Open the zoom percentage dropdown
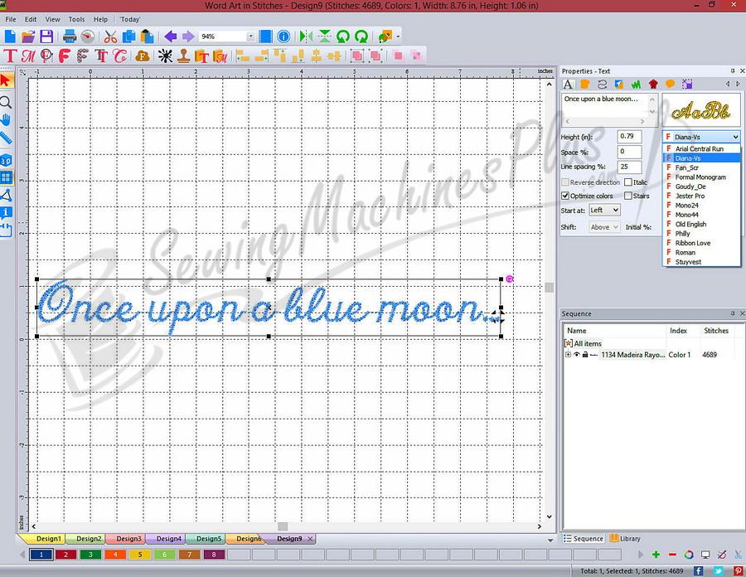Viewport: 746px width, 577px height. tap(253, 36)
